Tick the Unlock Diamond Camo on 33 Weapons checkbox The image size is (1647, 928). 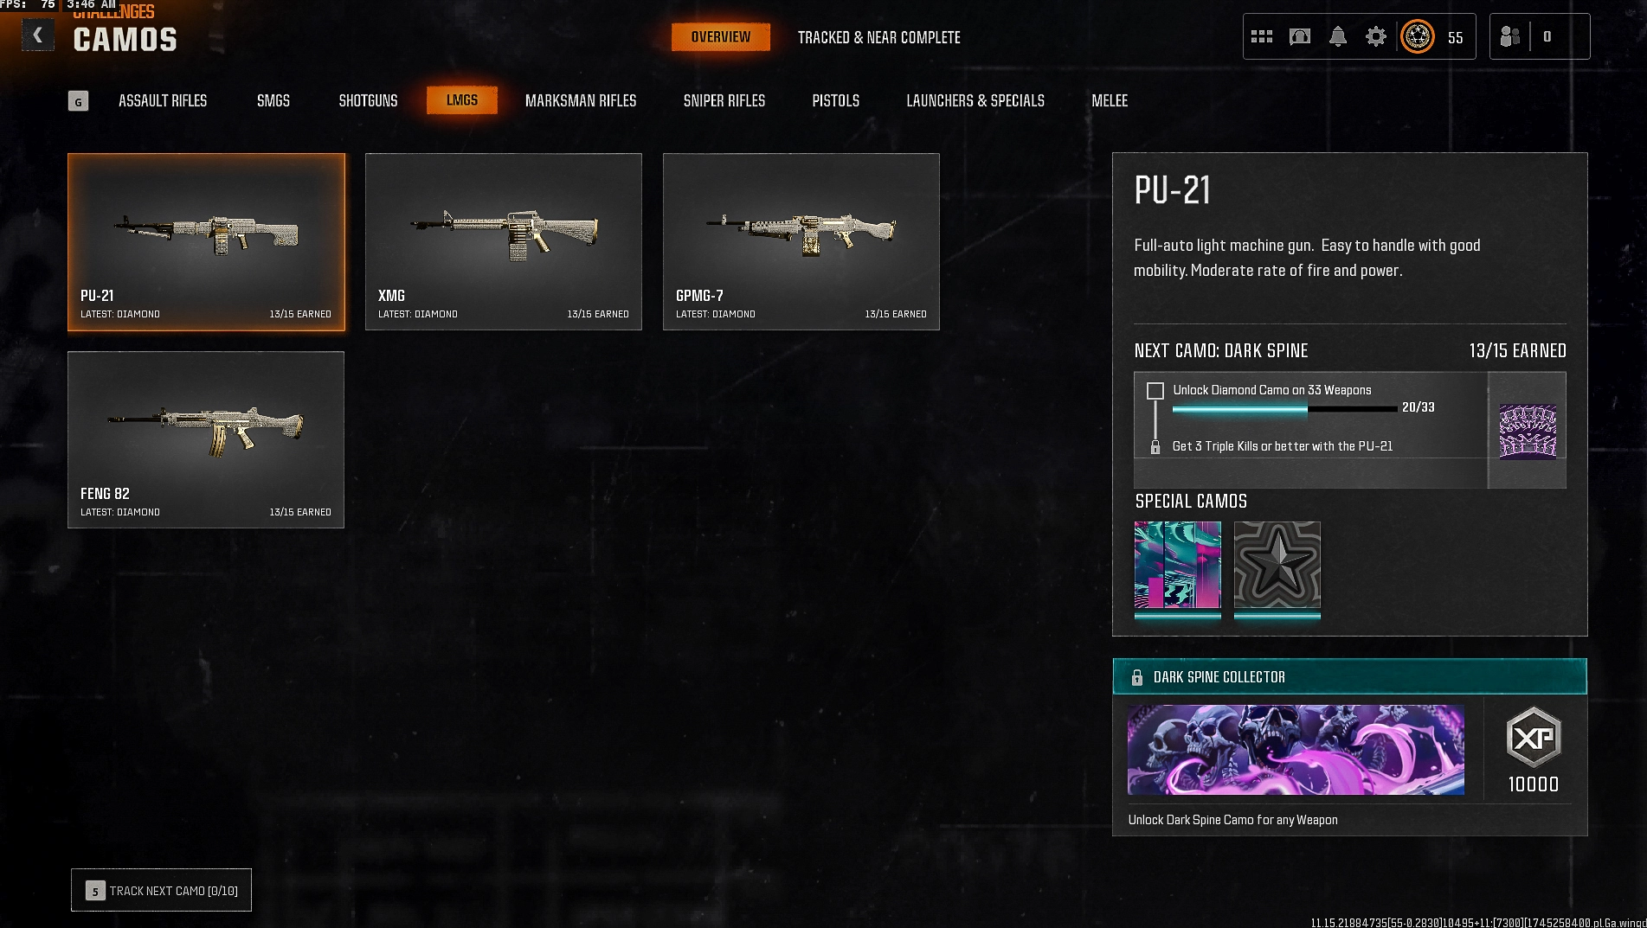pyautogui.click(x=1155, y=391)
